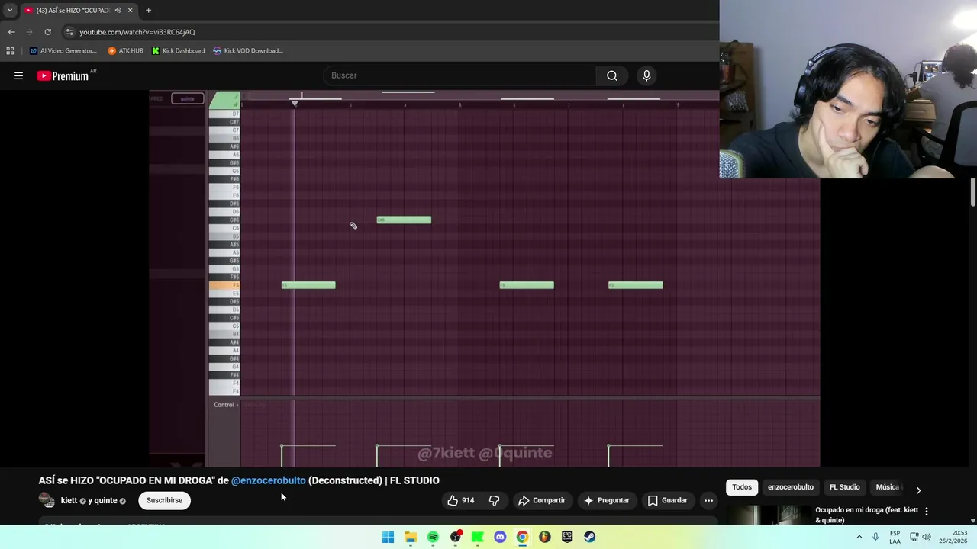Open the YouTube guide hamburger menu
This screenshot has width=977, height=549.
(x=18, y=75)
